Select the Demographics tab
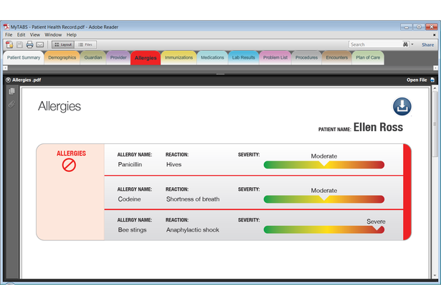 (x=62, y=57)
